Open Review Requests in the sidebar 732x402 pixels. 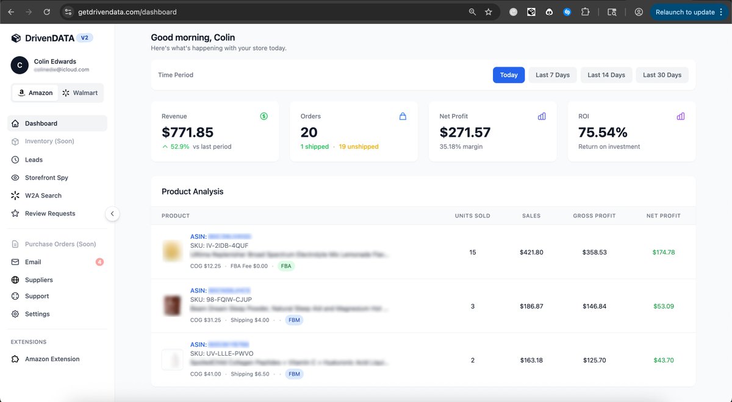point(57,214)
